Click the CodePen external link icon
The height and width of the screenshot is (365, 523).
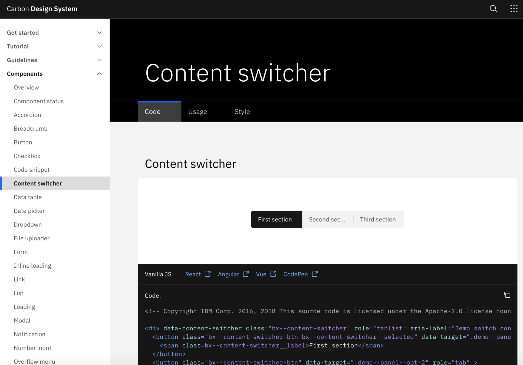[315, 274]
